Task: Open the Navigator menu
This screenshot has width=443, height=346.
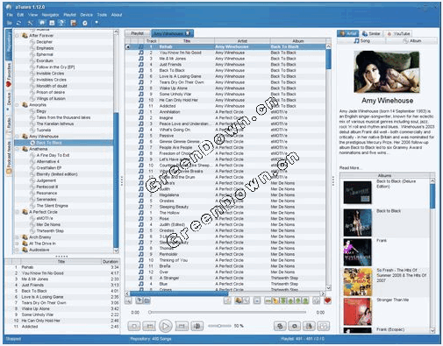Action: click(x=50, y=15)
